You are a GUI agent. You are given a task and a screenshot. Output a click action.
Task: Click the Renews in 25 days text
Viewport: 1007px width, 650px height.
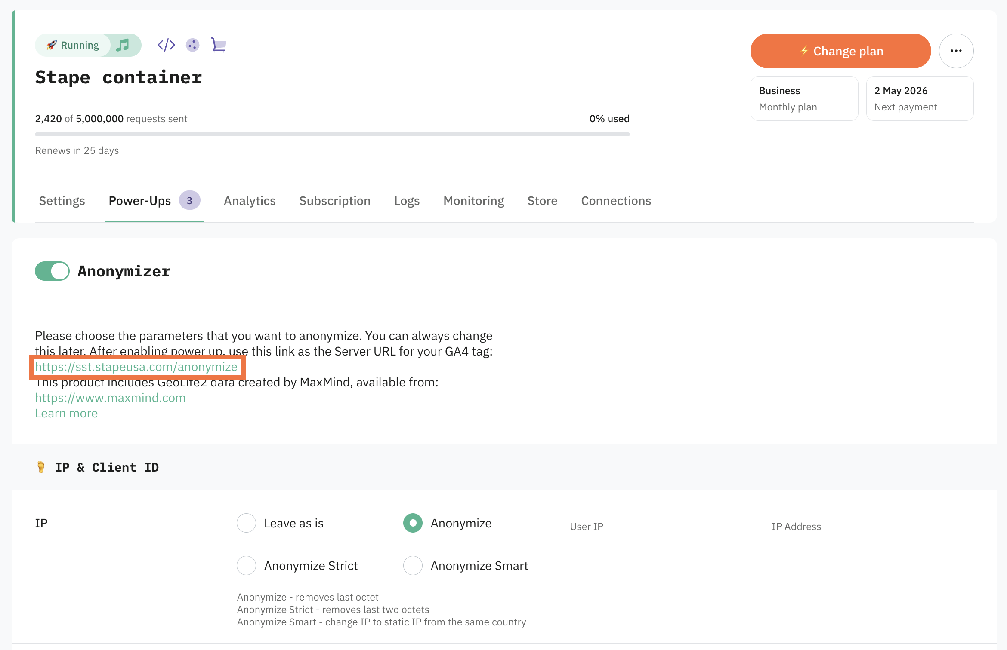(77, 150)
